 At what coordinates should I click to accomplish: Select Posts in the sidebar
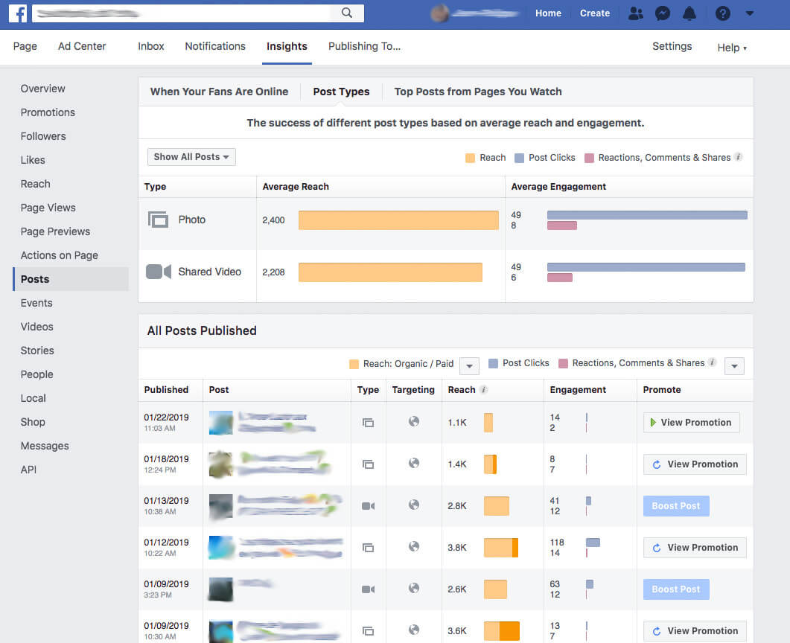coord(71,279)
